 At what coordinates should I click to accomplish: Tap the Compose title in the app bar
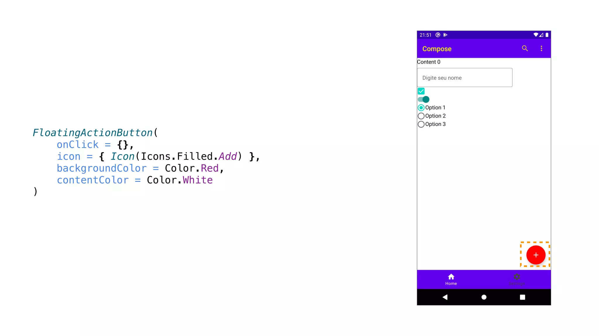(x=437, y=49)
